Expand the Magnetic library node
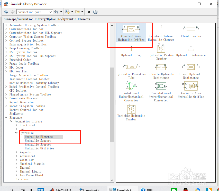Image resolution: width=219 pixels, height=191 pixels. click(16, 152)
